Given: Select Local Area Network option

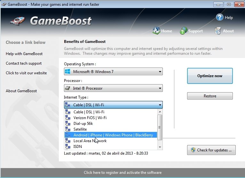Looking at the screenshot, I should (x=111, y=141).
